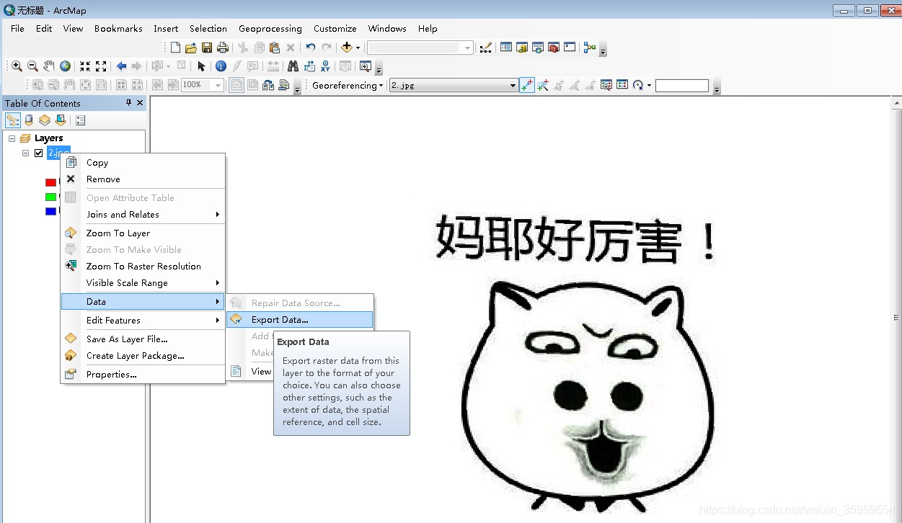
Task: Click the Fixed Zoom Out icon
Action: 101,66
